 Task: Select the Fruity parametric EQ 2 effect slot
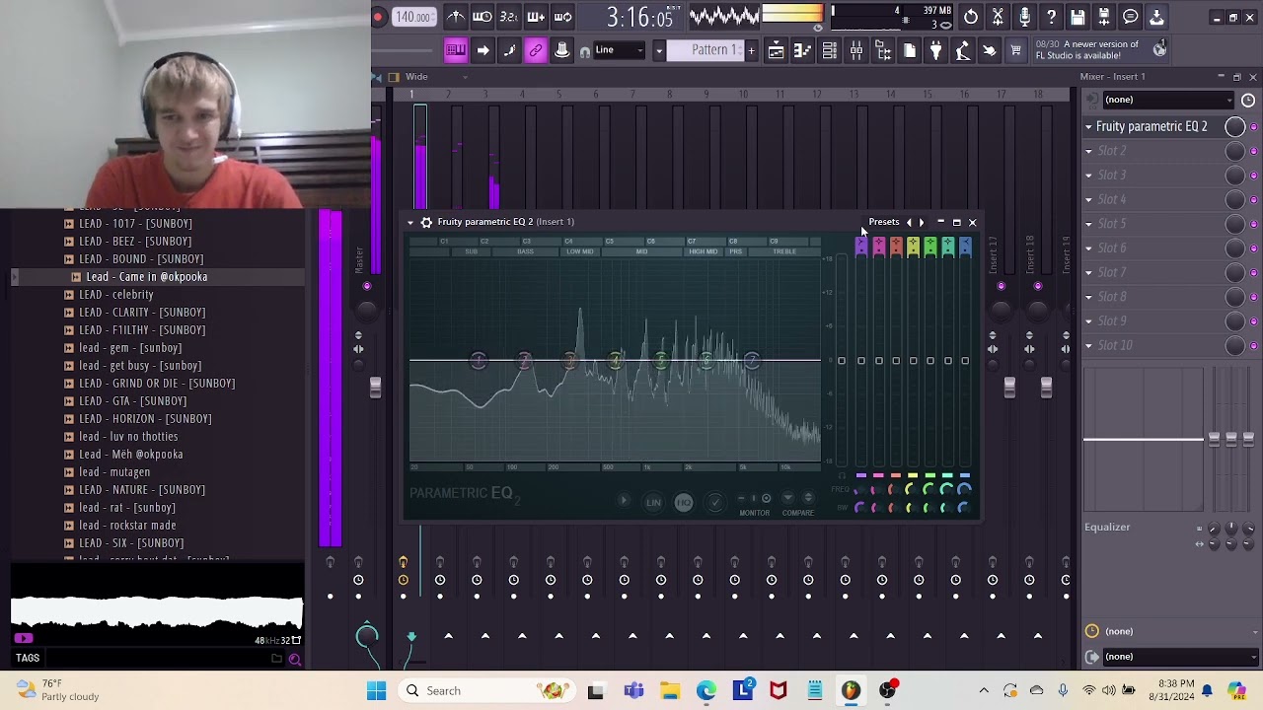1152,126
